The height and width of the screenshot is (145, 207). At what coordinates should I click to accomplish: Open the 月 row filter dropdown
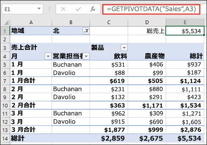[48, 56]
